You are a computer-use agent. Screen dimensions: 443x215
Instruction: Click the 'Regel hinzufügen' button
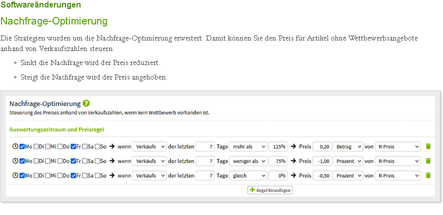pyautogui.click(x=270, y=190)
